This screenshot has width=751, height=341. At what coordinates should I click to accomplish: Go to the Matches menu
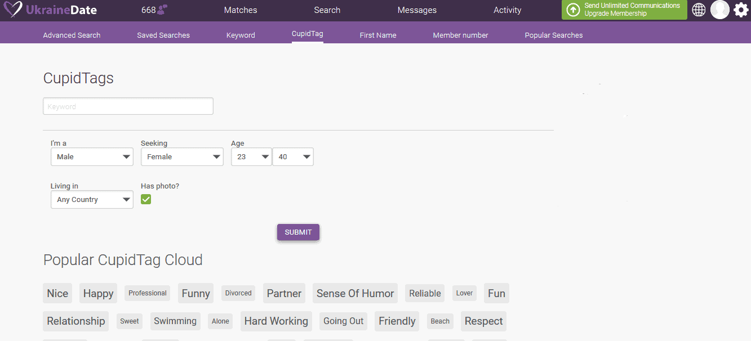[x=241, y=10]
